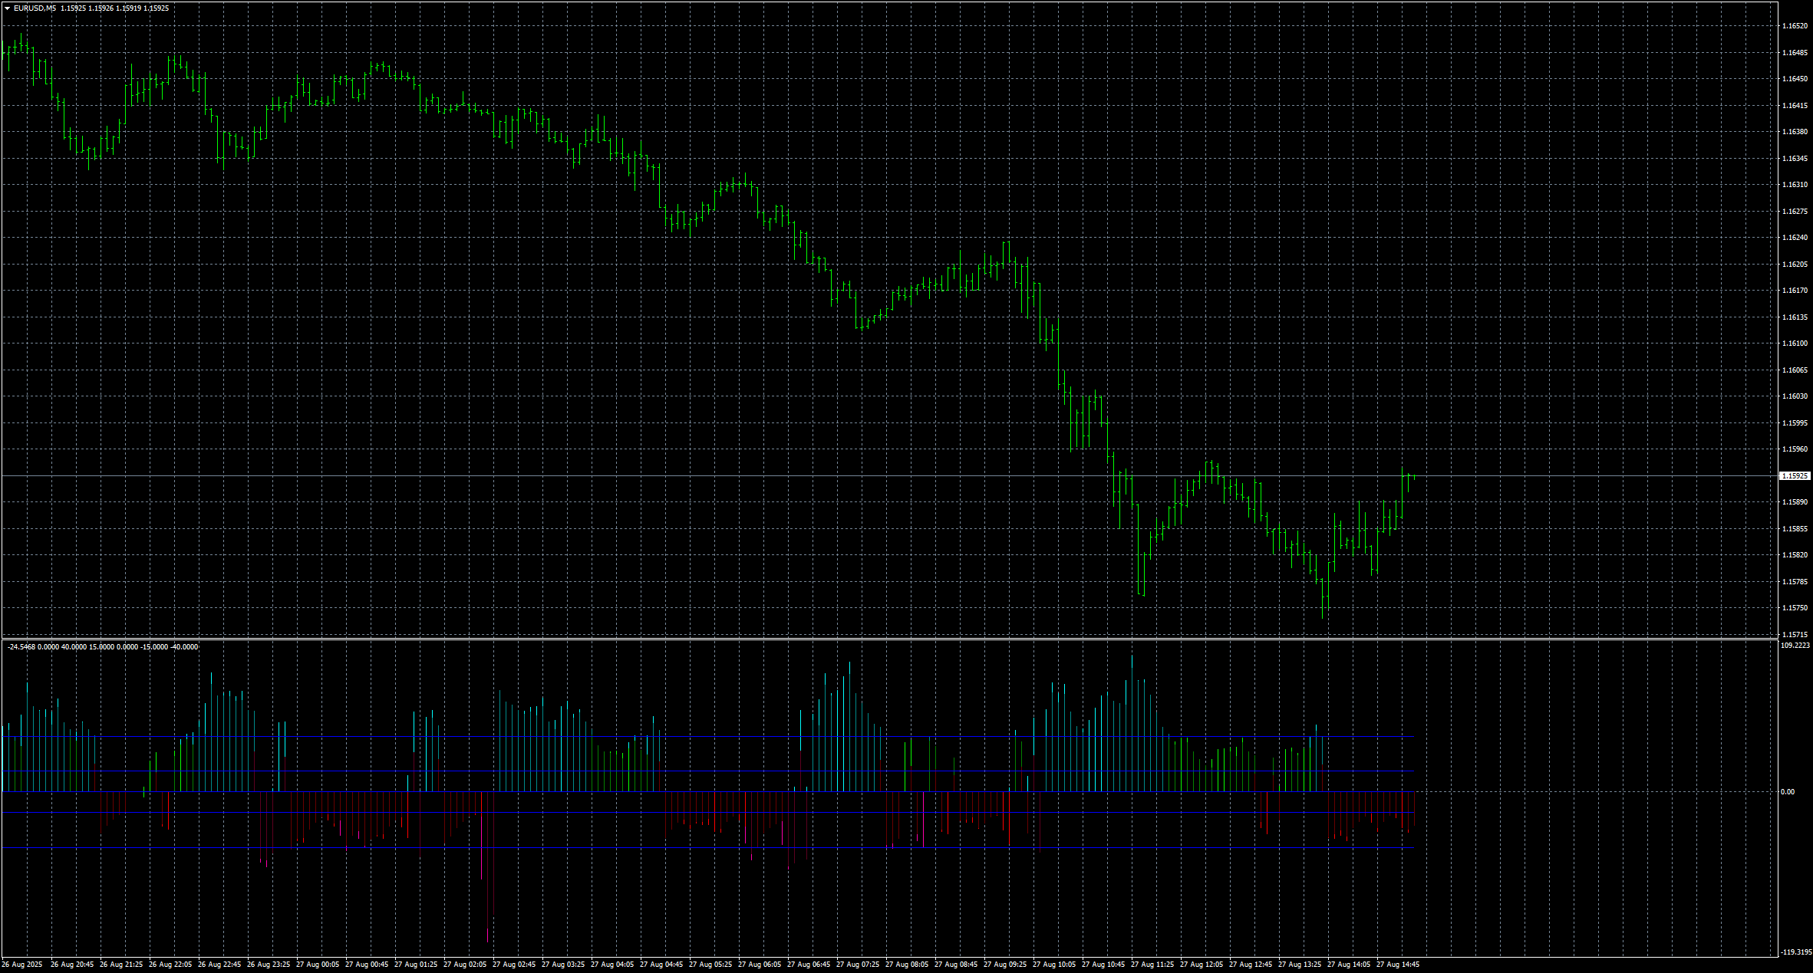Click the 1.16240 price scale label

(1794, 238)
